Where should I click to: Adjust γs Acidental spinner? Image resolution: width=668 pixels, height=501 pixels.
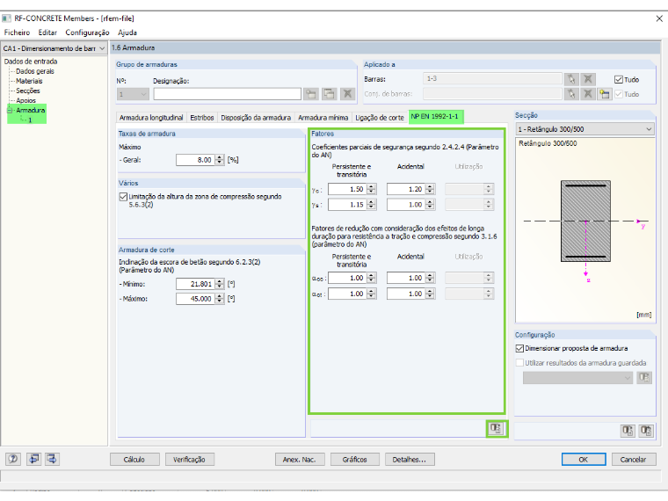pyautogui.click(x=431, y=205)
